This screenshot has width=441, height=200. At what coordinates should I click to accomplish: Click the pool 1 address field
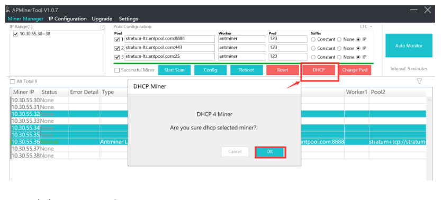(169, 39)
